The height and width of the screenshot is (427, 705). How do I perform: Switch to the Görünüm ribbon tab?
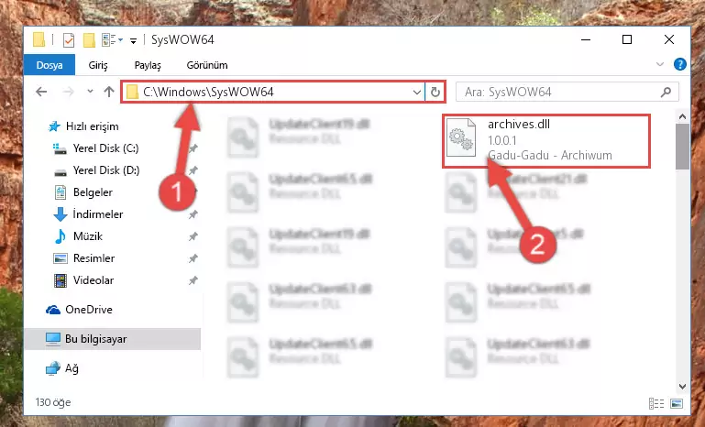207,65
